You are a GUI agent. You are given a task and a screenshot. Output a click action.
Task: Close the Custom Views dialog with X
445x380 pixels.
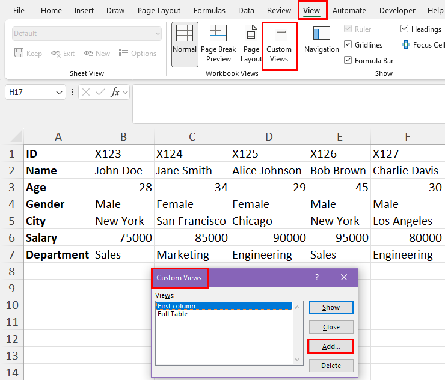pos(344,277)
